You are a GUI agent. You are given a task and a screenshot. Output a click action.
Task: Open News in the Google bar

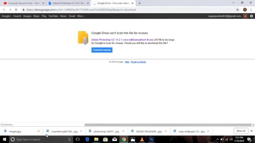[x=63, y=16]
